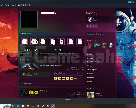Open İNDİRMELER downloads at the bottom bar
Viewport: 136px width, 108px height.
(68, 100)
